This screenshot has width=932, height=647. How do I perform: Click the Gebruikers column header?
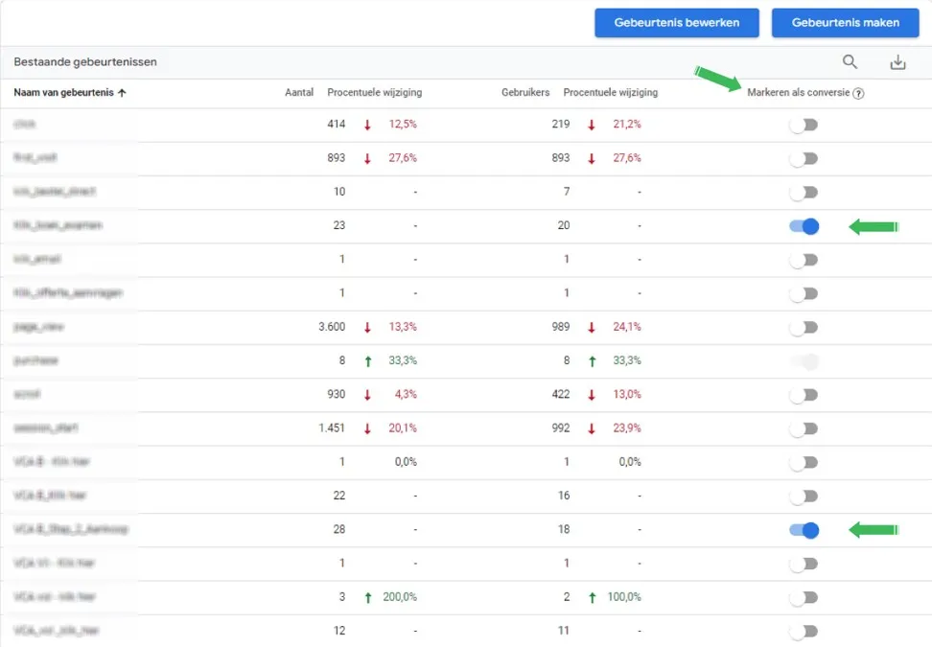click(x=525, y=93)
